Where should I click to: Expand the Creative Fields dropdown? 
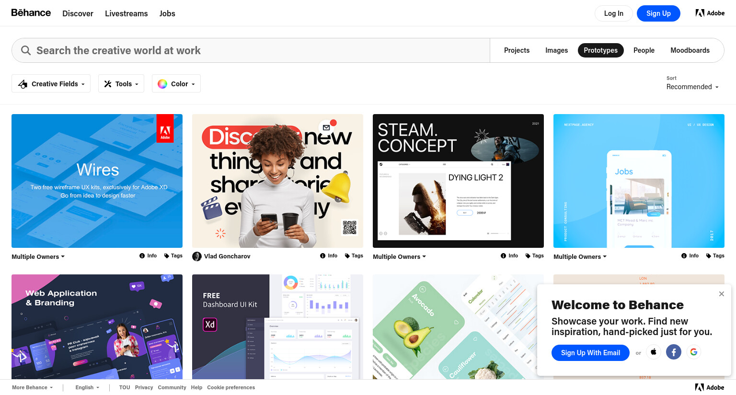pos(52,83)
